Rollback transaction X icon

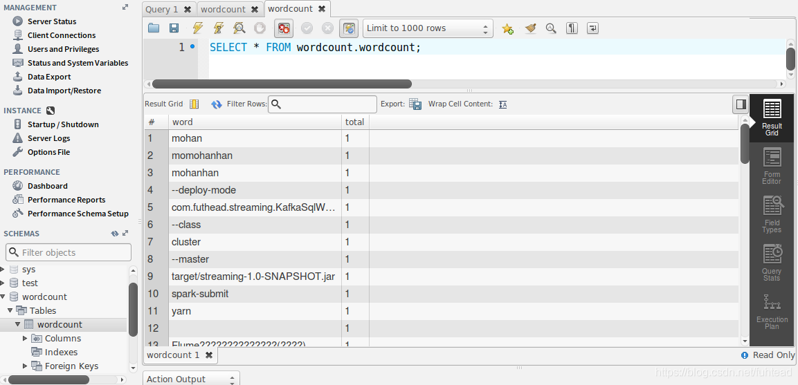click(x=328, y=28)
